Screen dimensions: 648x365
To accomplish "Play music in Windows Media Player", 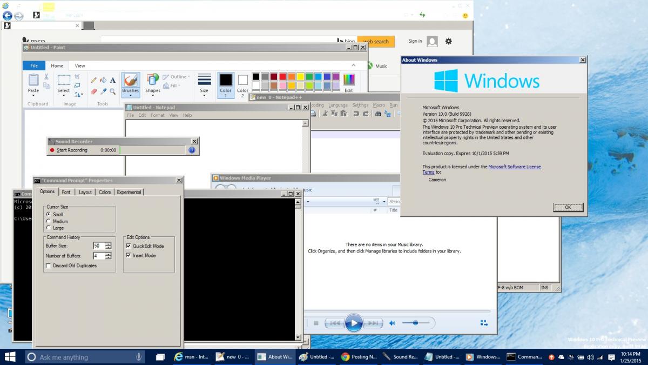I will (354, 323).
